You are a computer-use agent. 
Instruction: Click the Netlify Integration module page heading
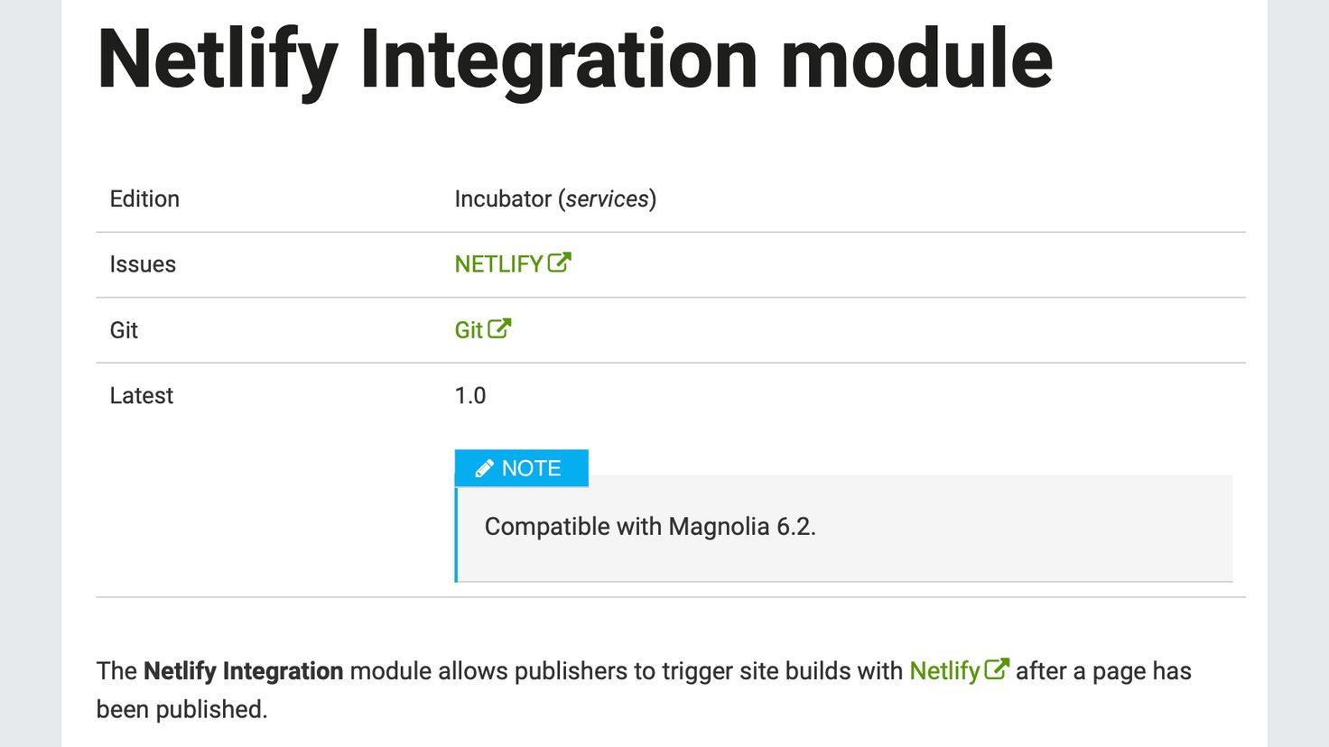pyautogui.click(x=575, y=60)
